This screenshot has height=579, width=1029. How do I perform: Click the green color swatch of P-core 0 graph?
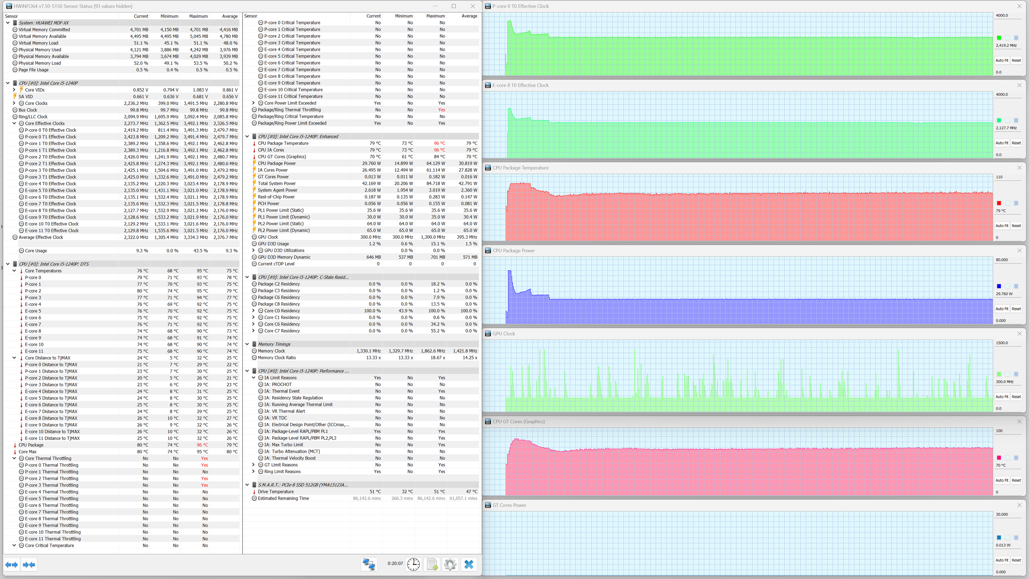coord(998,38)
